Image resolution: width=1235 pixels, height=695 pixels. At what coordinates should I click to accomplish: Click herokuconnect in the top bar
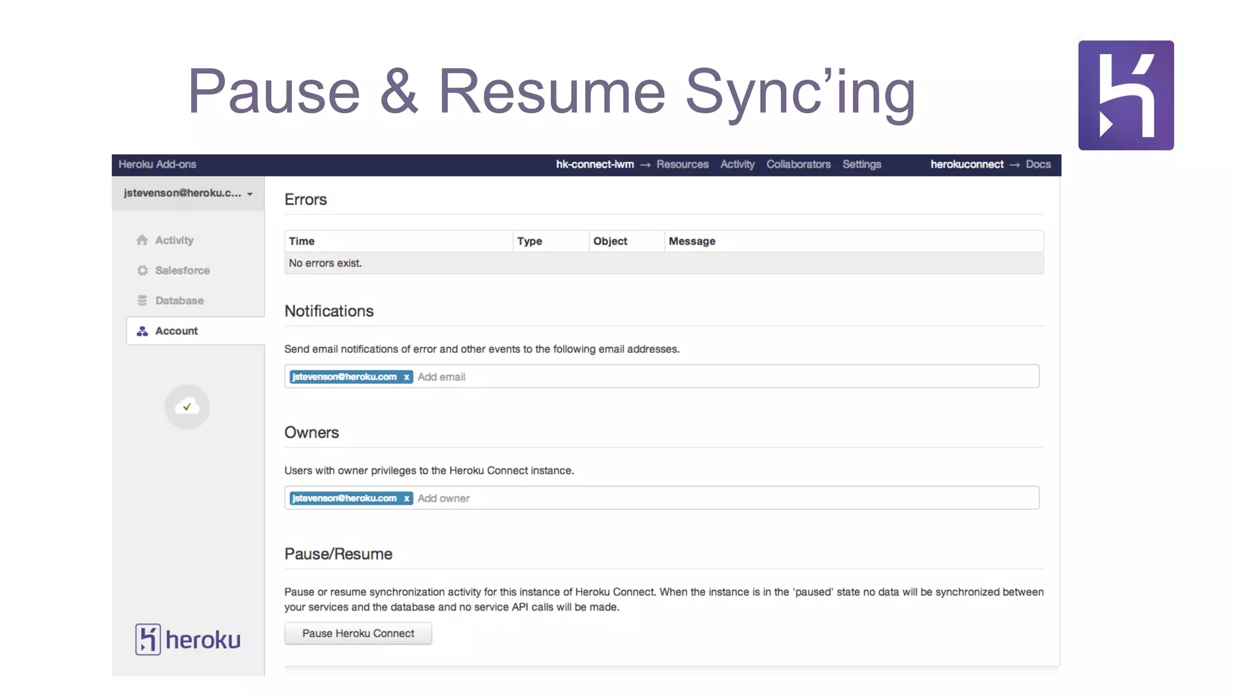coord(967,164)
